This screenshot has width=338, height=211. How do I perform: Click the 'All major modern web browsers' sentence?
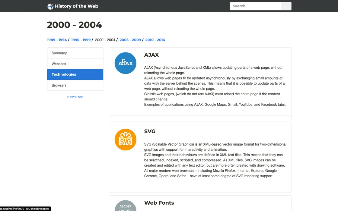[x=210, y=173]
